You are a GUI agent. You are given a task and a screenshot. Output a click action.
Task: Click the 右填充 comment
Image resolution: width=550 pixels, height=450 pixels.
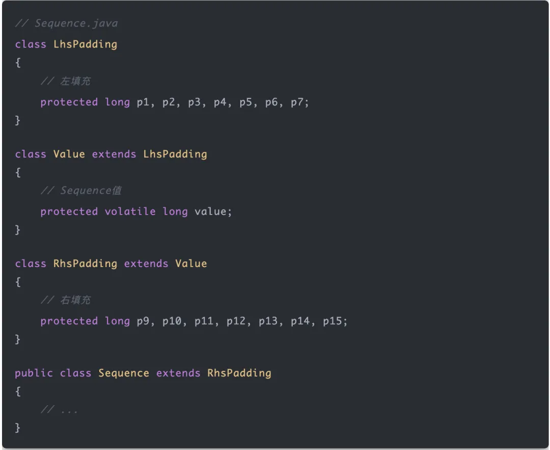click(66, 300)
